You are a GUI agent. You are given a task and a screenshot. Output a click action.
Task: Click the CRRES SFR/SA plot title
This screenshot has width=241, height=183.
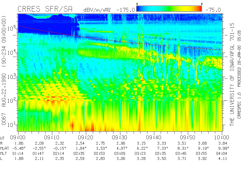[45, 9]
